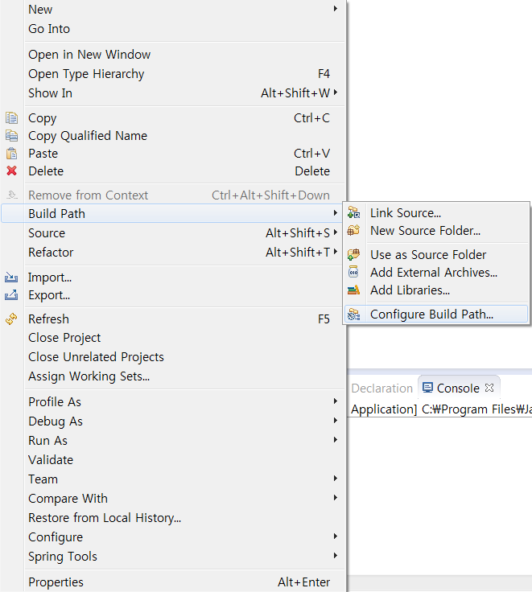532x592 pixels.
Task: Click the Use as Source Folder icon
Action: (x=353, y=254)
